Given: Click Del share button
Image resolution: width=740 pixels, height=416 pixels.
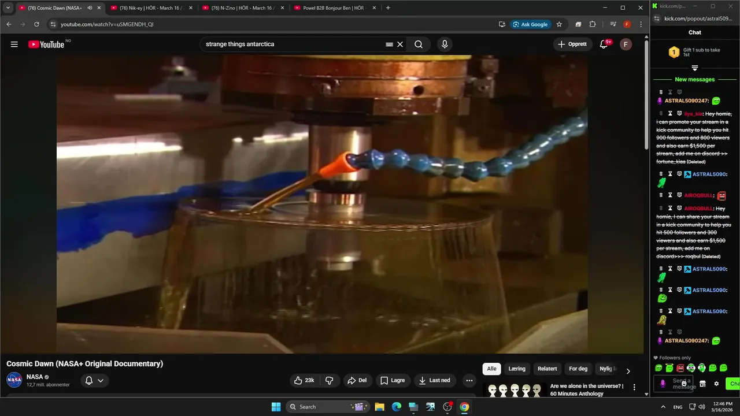Looking at the screenshot, I should (x=357, y=380).
